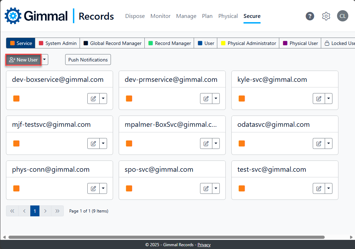Switch to Physical Administrator tab
Screen dimensions: 355x249
tap(248, 43)
